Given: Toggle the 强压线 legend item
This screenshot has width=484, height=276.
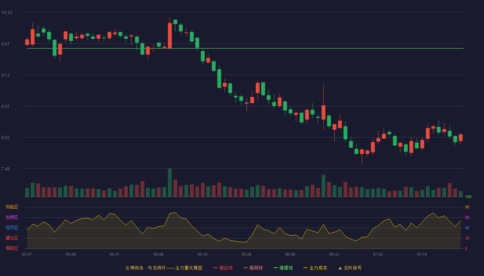Looking at the screenshot, I should 223,268.
